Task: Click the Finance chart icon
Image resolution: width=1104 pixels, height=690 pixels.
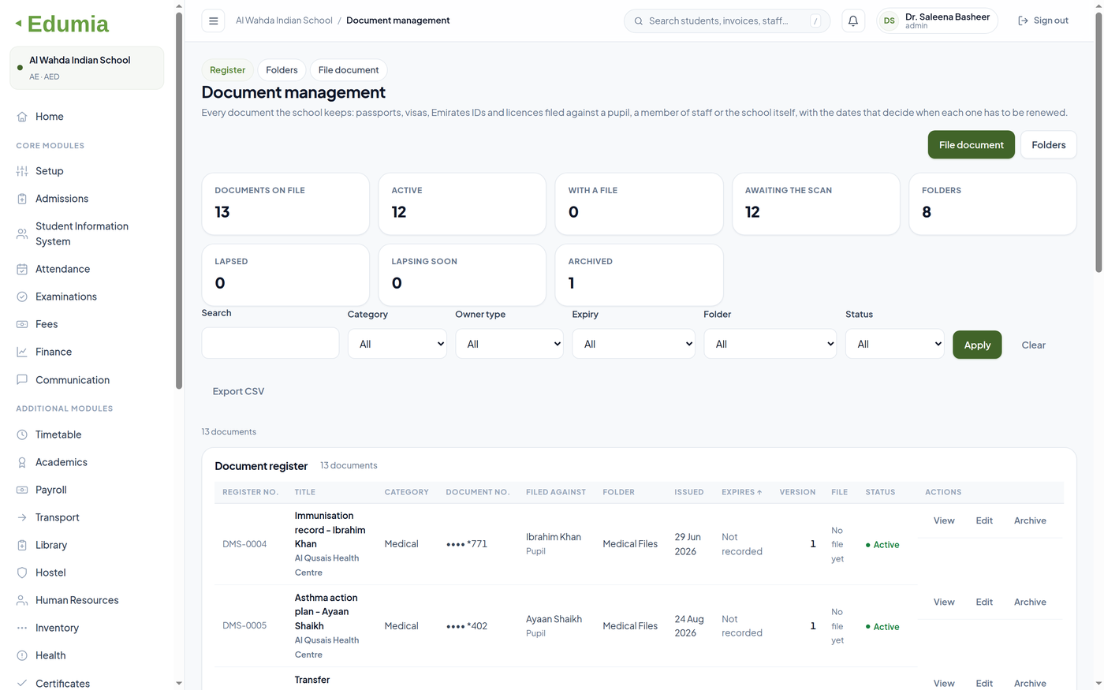Action: (22, 352)
